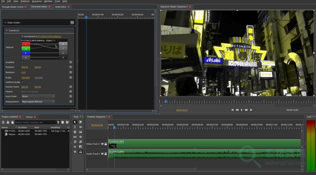
Task: Hide Video Track 0 using eye icon
Action: tap(102, 144)
